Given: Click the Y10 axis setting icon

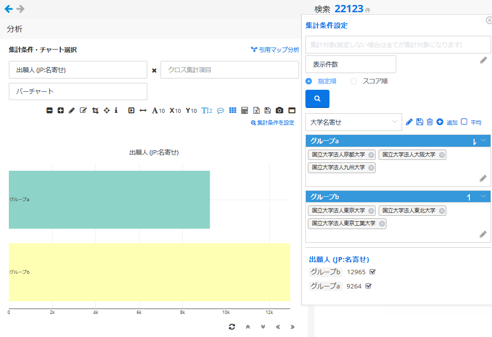Looking at the screenshot, I should 191,111.
